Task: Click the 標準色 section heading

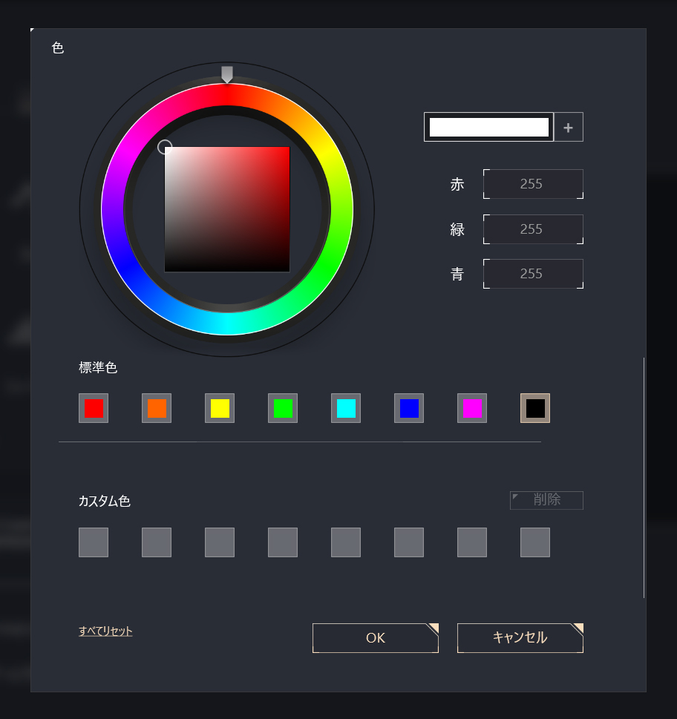Action: pos(98,367)
